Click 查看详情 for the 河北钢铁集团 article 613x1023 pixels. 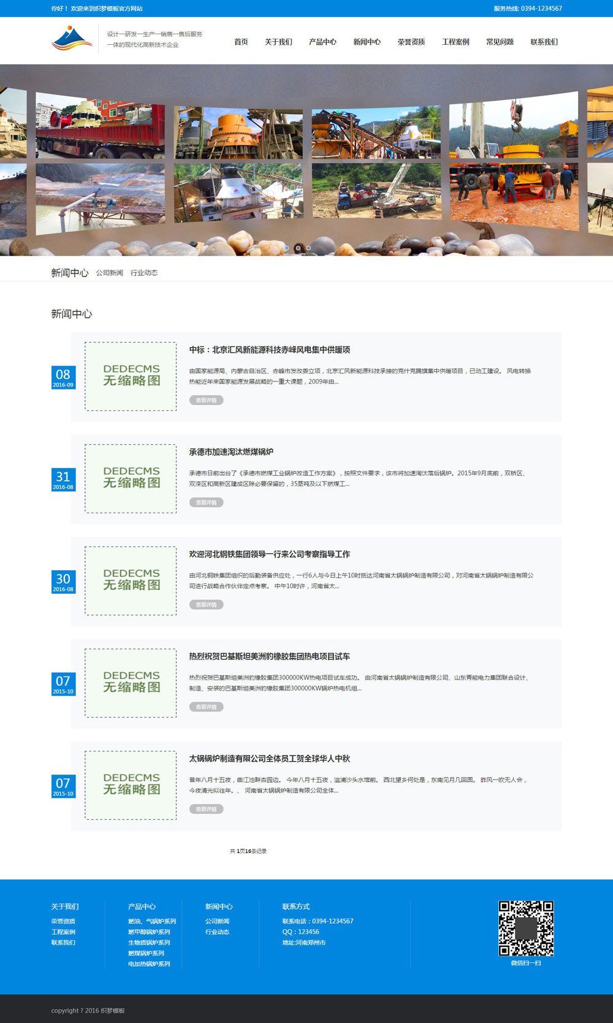point(206,605)
